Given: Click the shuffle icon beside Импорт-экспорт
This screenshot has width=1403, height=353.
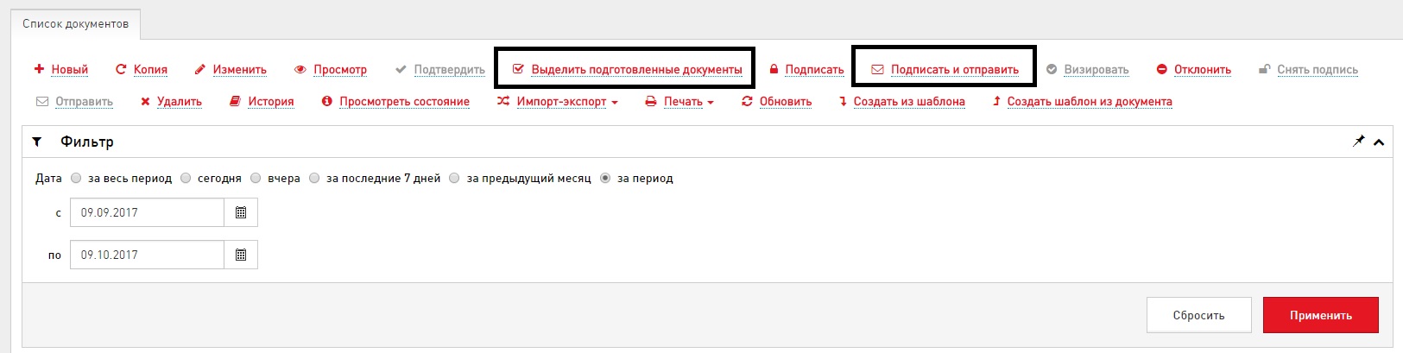Looking at the screenshot, I should point(503,101).
